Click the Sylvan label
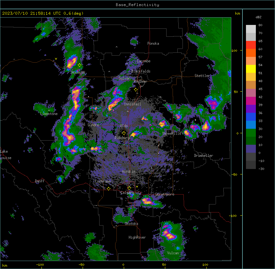Viewport: 275px width, 269px height. pyautogui.click(x=124, y=78)
